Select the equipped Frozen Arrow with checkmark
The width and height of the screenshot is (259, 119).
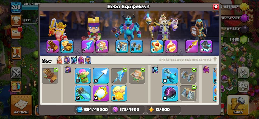click(x=119, y=76)
